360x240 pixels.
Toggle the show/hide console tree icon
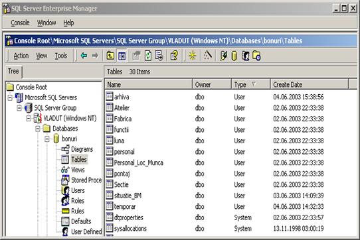coord(122,56)
